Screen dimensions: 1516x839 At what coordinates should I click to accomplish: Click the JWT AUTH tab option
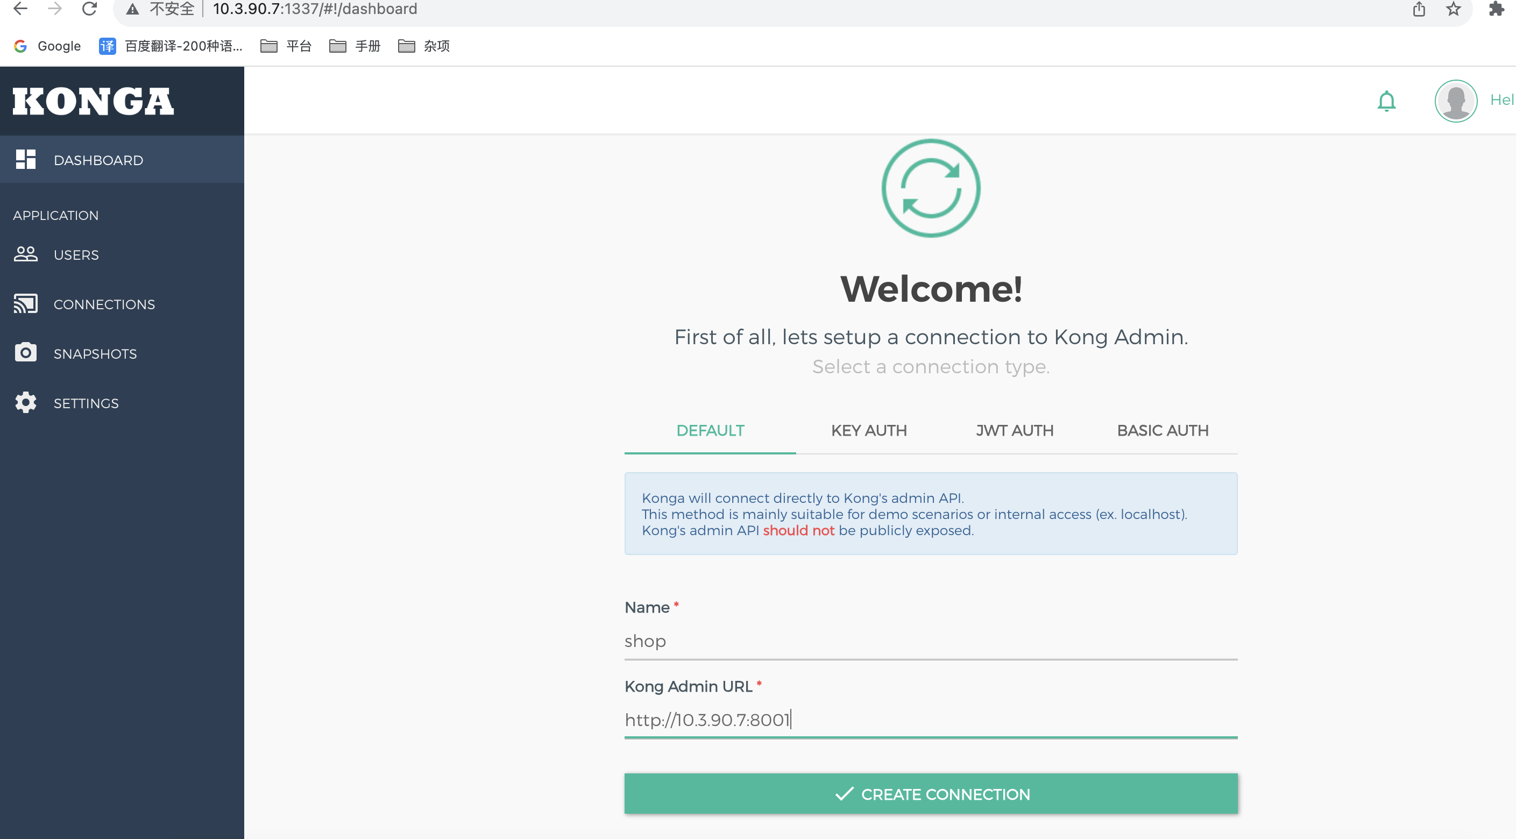[x=1014, y=430]
